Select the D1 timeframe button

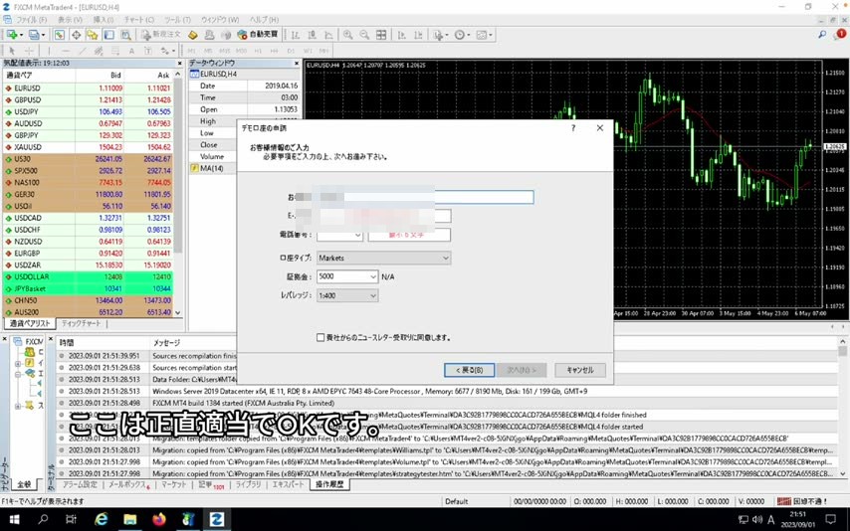(x=291, y=51)
